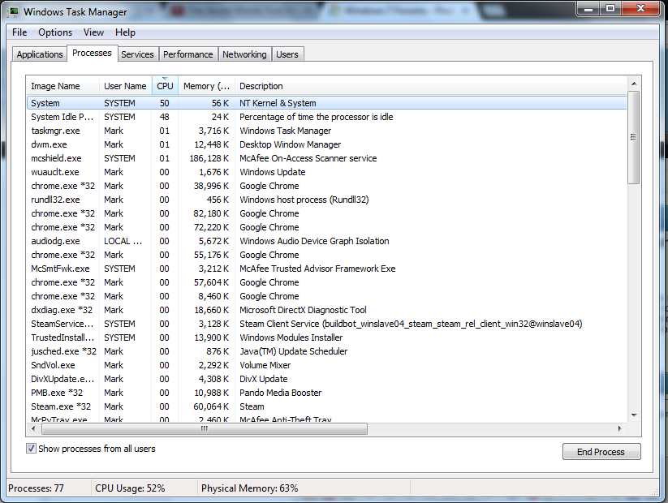Minimize the Task Manager window
Screen dimensions: 668x503
pos(588,8)
